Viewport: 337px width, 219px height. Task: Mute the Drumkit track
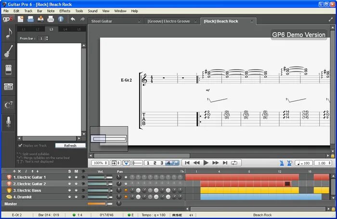76,197
